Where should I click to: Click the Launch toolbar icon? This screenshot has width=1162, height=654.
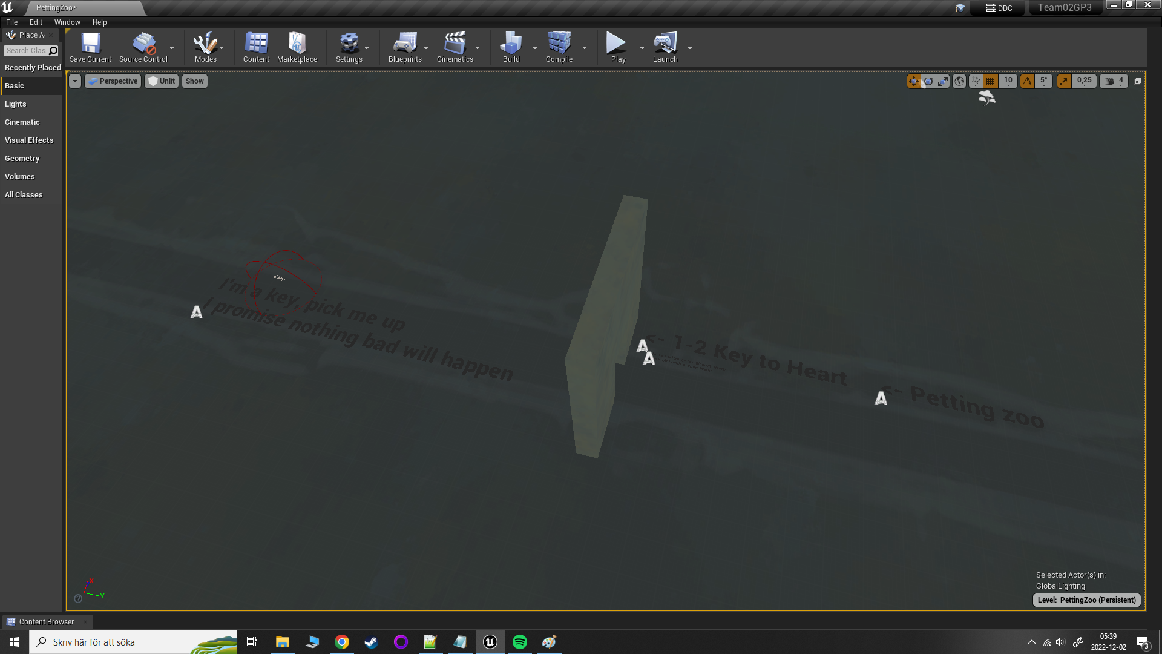[x=665, y=47]
